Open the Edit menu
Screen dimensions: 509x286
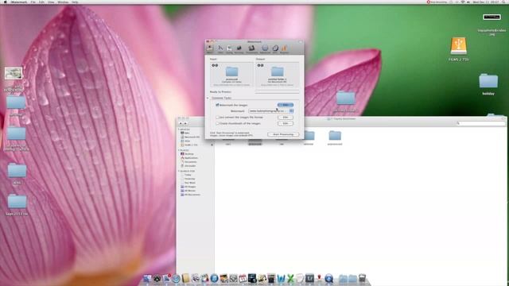tap(41, 2)
